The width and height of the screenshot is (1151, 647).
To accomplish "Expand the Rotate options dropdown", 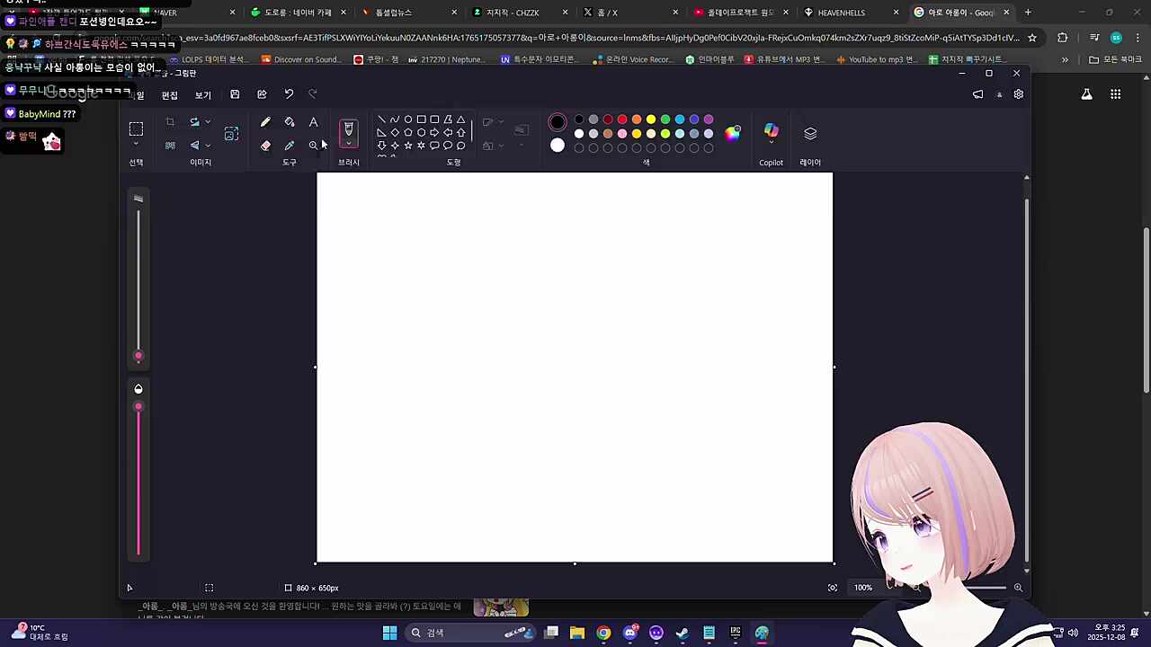I will [208, 122].
